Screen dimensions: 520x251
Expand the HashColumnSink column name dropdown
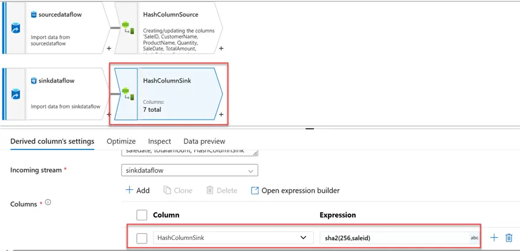click(303, 238)
